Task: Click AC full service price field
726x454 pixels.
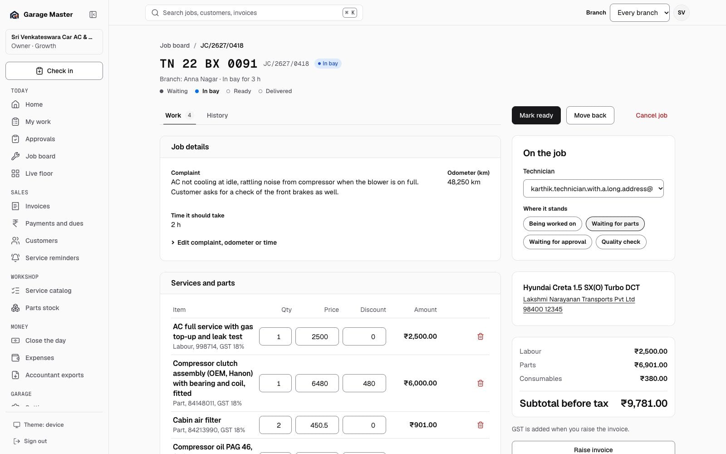Action: [317, 336]
